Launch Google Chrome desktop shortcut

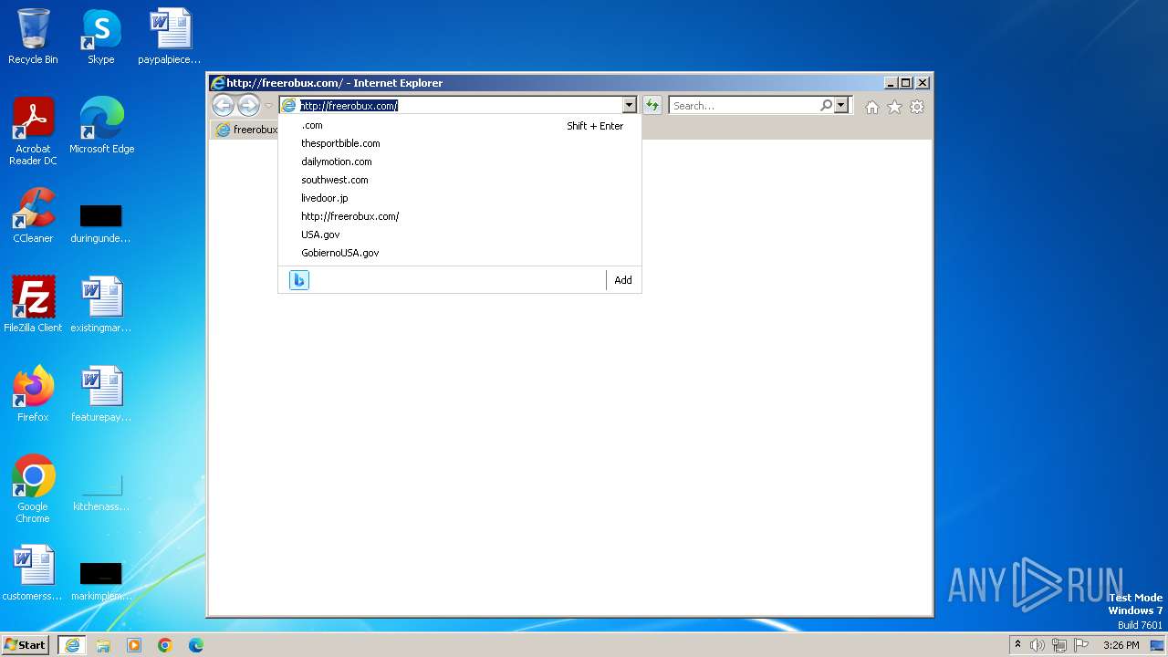click(x=33, y=489)
